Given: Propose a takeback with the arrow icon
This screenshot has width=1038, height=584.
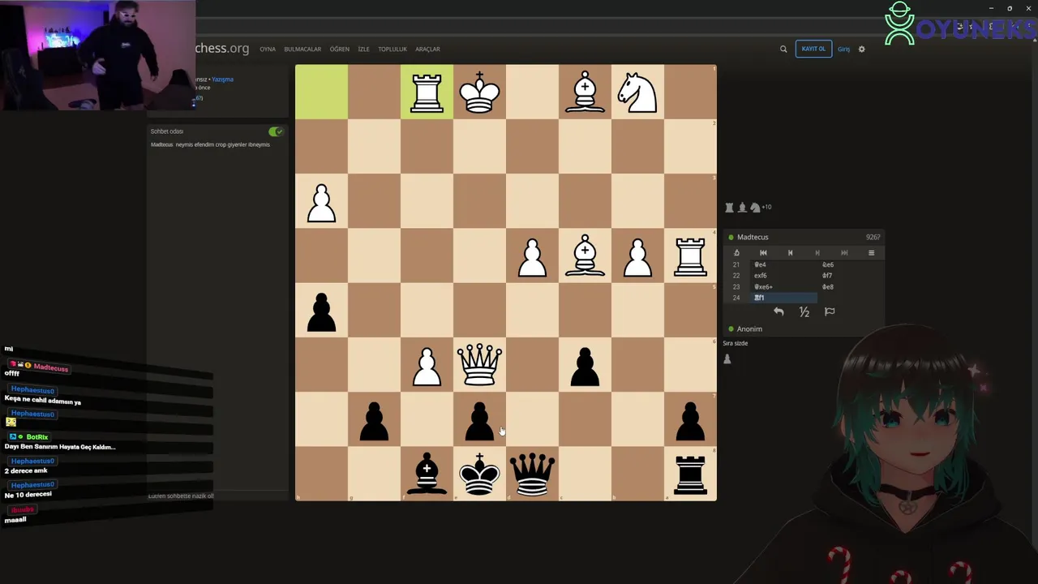Looking at the screenshot, I should tap(778, 311).
